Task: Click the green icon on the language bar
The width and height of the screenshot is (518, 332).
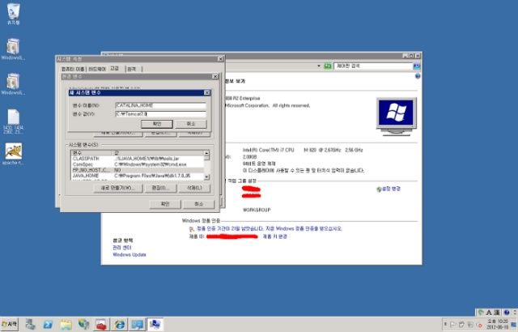Action: (481, 313)
